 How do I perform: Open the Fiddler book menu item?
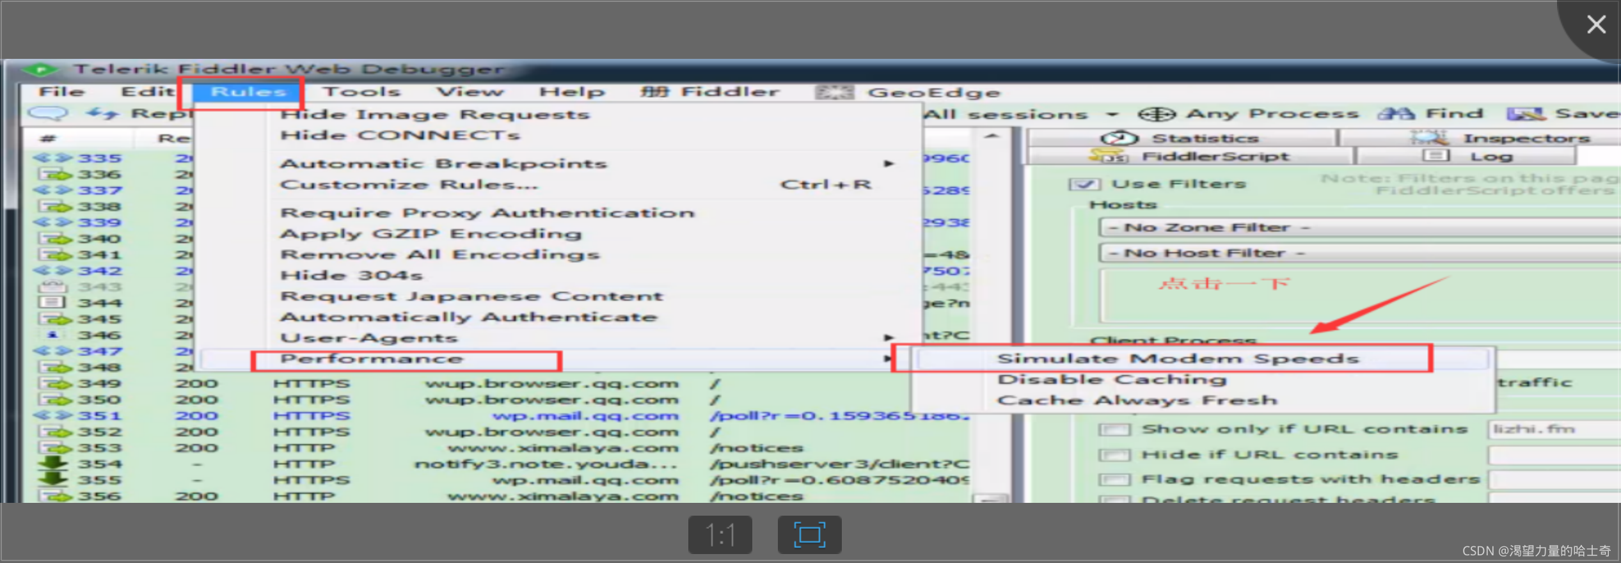(710, 92)
